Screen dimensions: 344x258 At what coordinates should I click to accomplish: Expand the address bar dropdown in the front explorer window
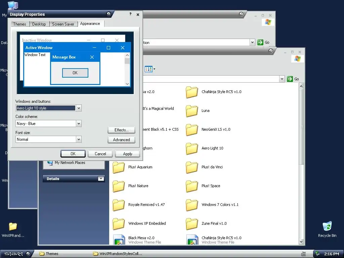click(282, 79)
